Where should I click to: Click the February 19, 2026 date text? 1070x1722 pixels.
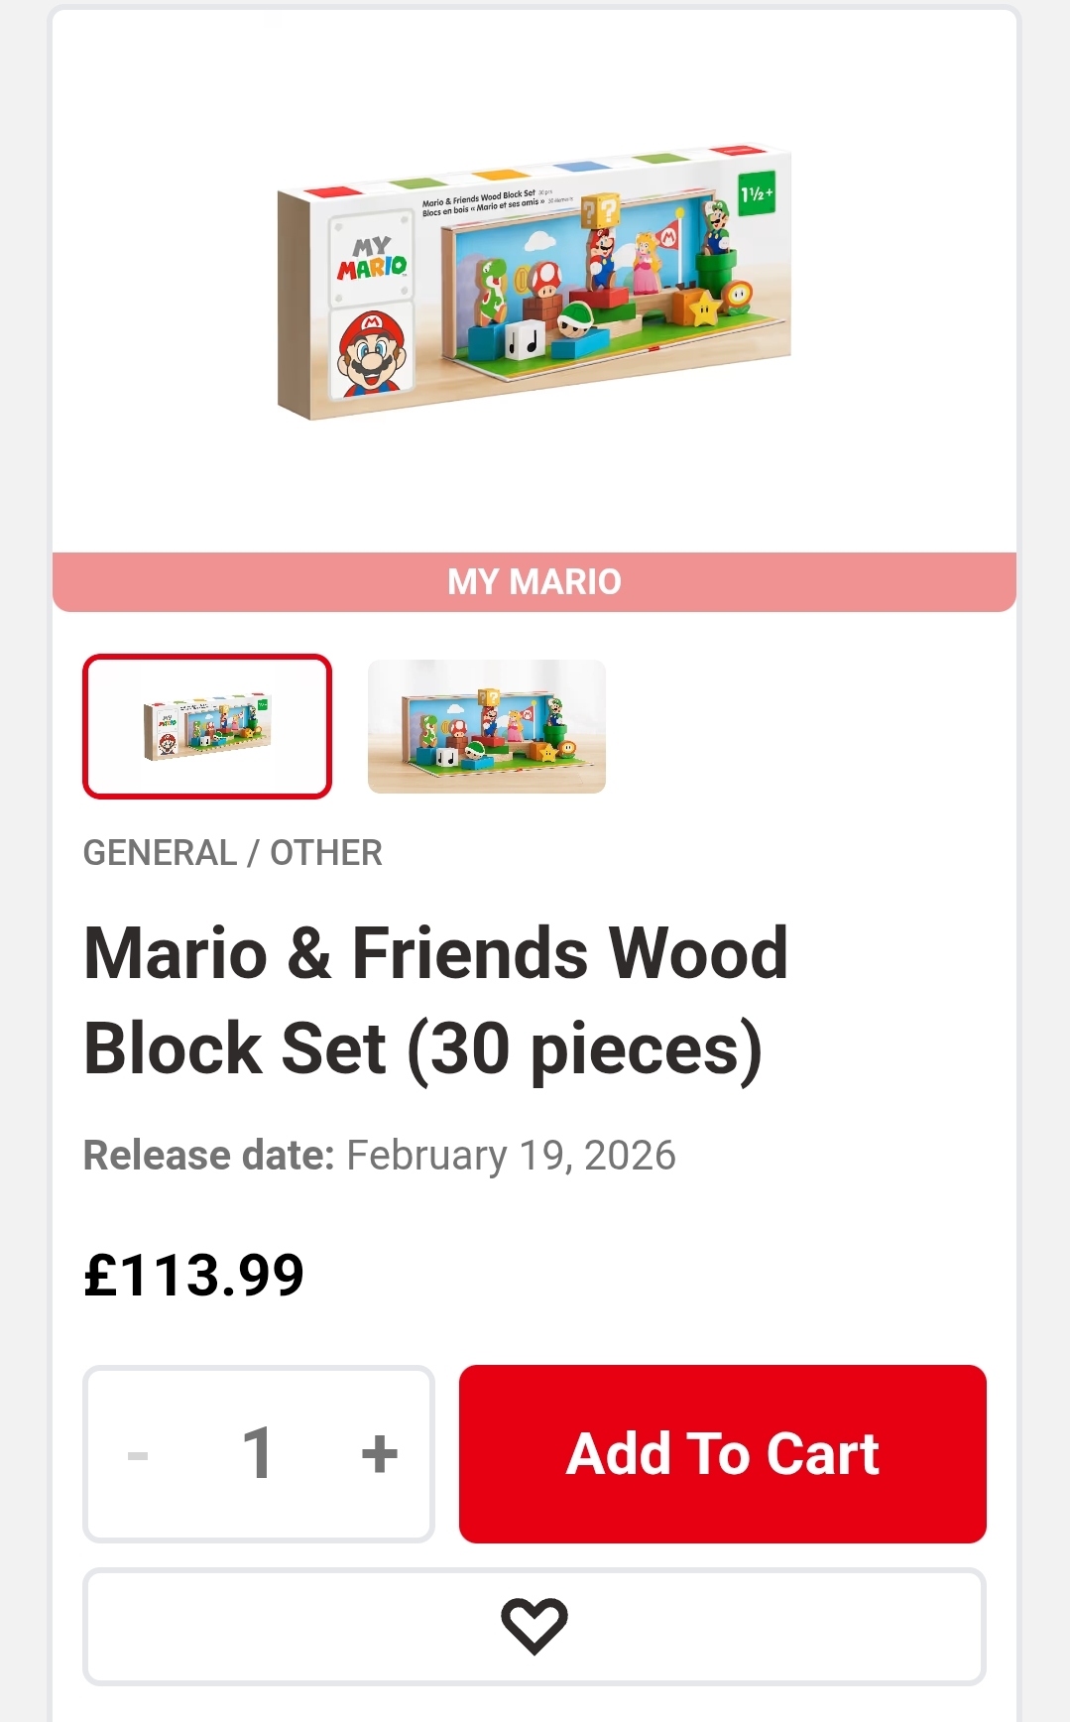tap(511, 1156)
